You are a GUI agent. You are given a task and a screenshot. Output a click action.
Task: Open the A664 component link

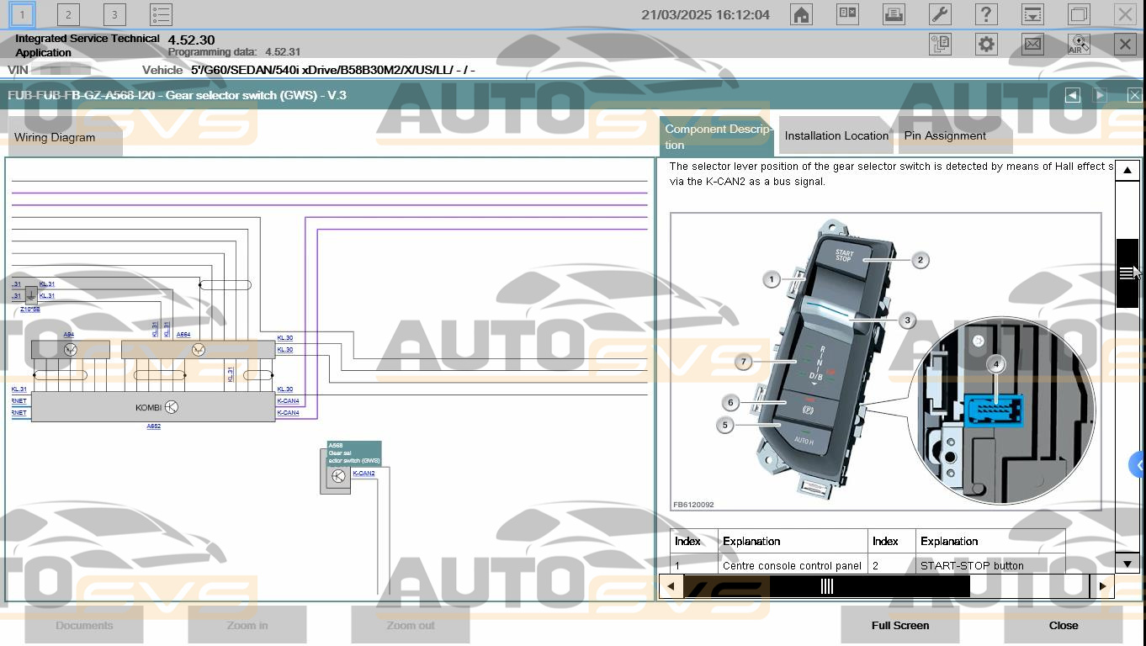[x=183, y=335]
